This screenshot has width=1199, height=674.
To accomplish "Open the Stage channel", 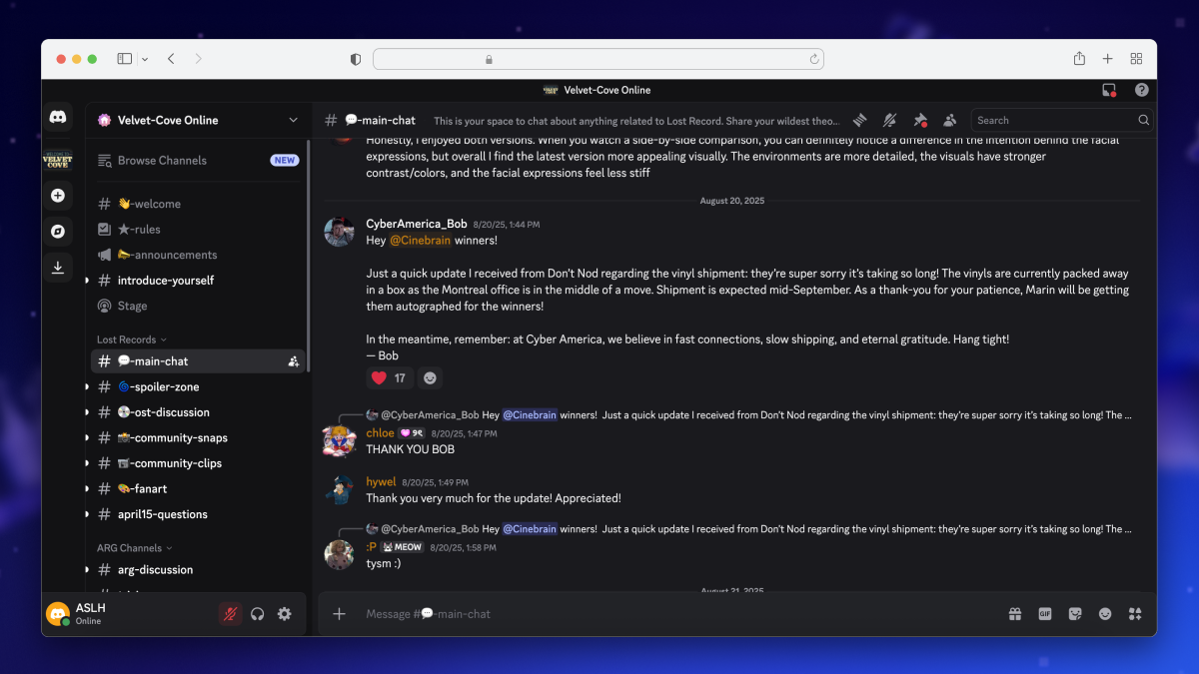I will pos(198,306).
